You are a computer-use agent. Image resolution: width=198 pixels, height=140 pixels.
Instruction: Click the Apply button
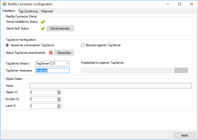185,135
